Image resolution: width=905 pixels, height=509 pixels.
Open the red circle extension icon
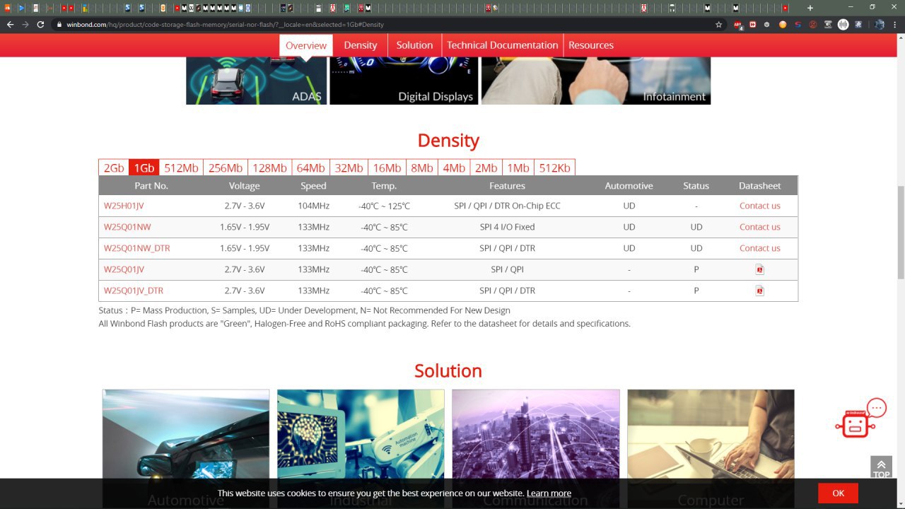(x=813, y=24)
